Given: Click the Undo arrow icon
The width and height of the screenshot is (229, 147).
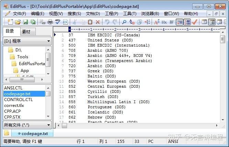Looking at the screenshot, I should (x=107, y=22).
